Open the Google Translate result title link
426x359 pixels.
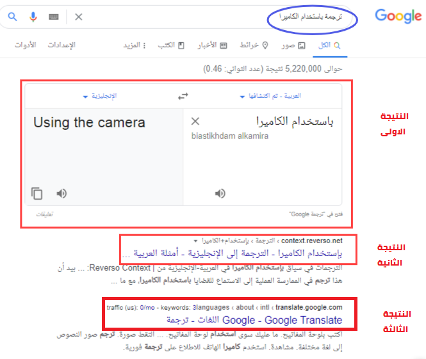tap(254, 320)
